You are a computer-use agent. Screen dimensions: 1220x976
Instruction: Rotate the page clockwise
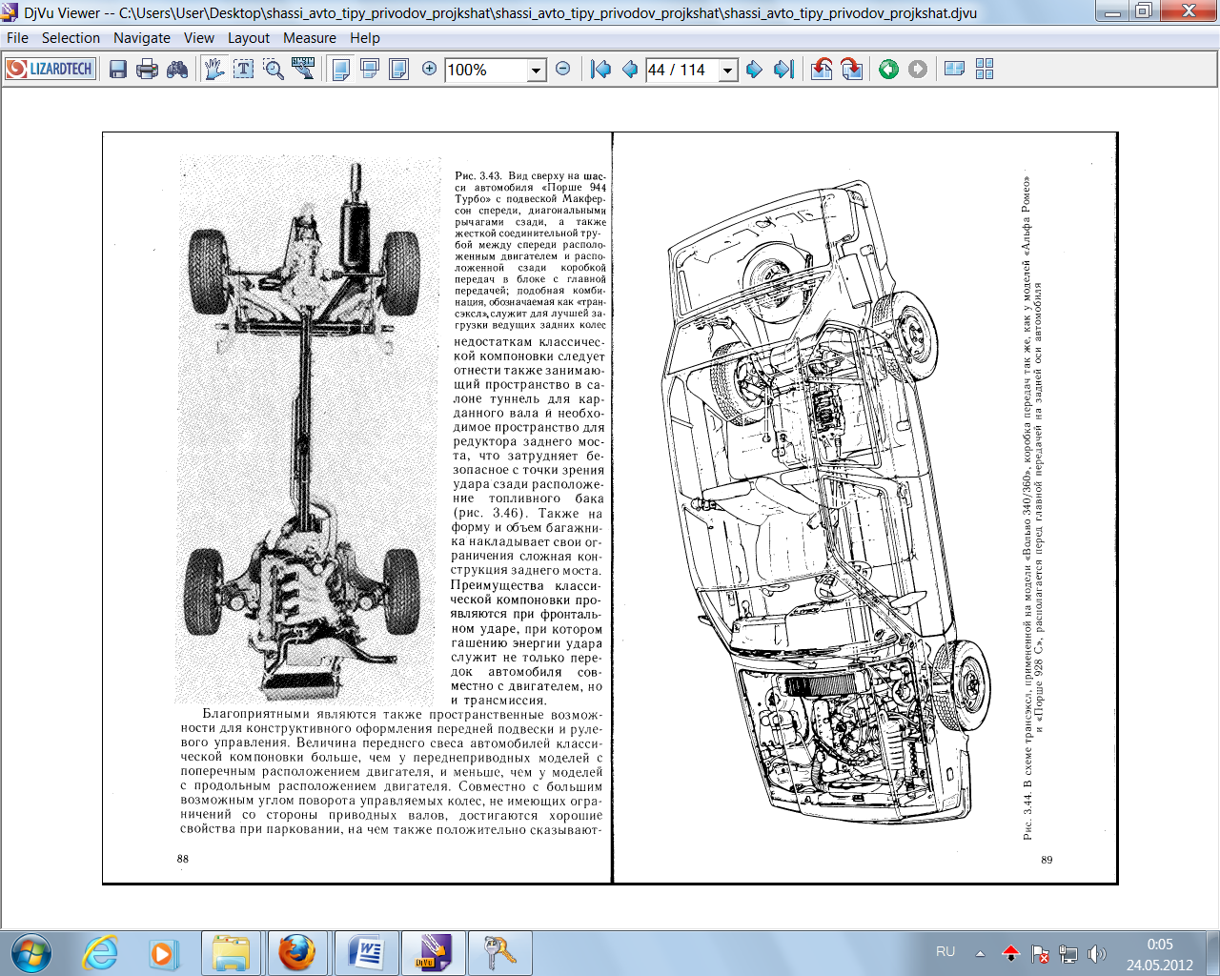[852, 69]
